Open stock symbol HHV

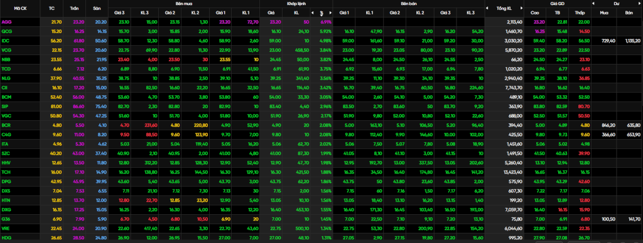click(x=6, y=163)
